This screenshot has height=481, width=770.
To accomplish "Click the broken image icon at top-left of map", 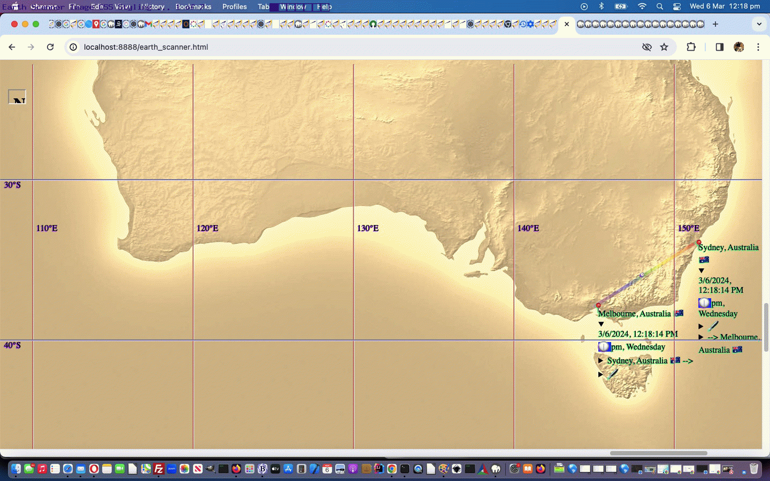I will click(17, 97).
